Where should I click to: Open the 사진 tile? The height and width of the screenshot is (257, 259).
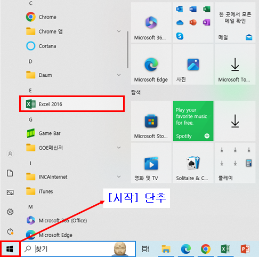[193, 65]
